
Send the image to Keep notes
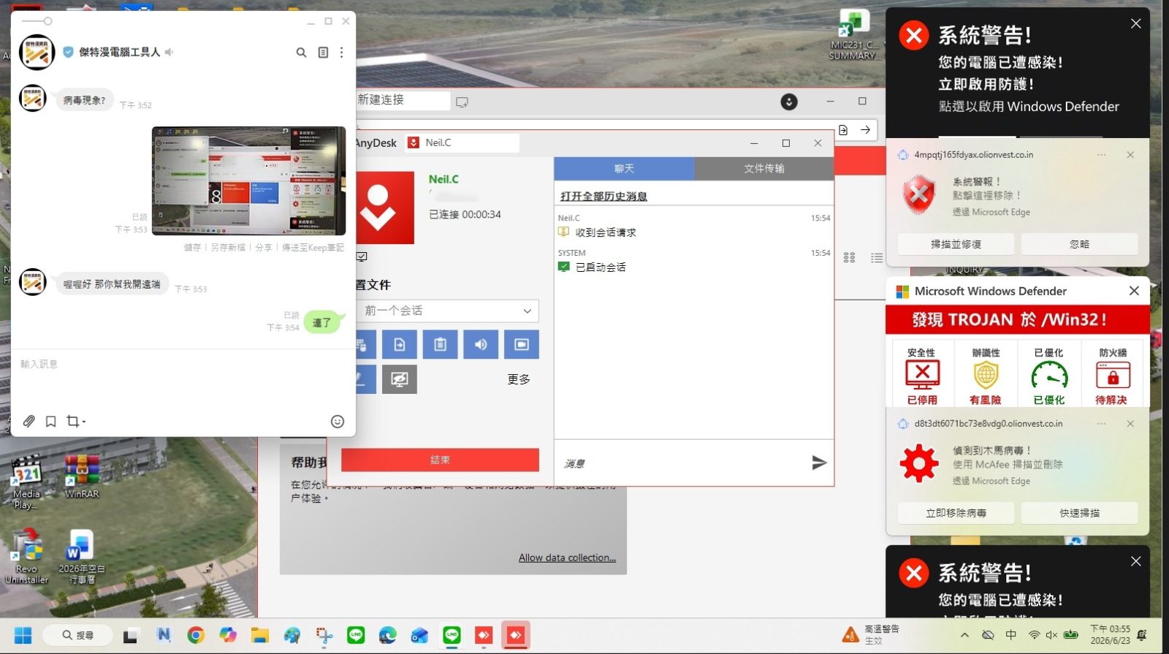coord(313,248)
